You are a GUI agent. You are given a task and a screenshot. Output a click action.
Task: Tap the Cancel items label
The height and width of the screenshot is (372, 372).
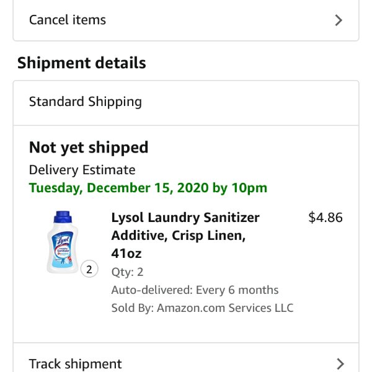point(68,20)
